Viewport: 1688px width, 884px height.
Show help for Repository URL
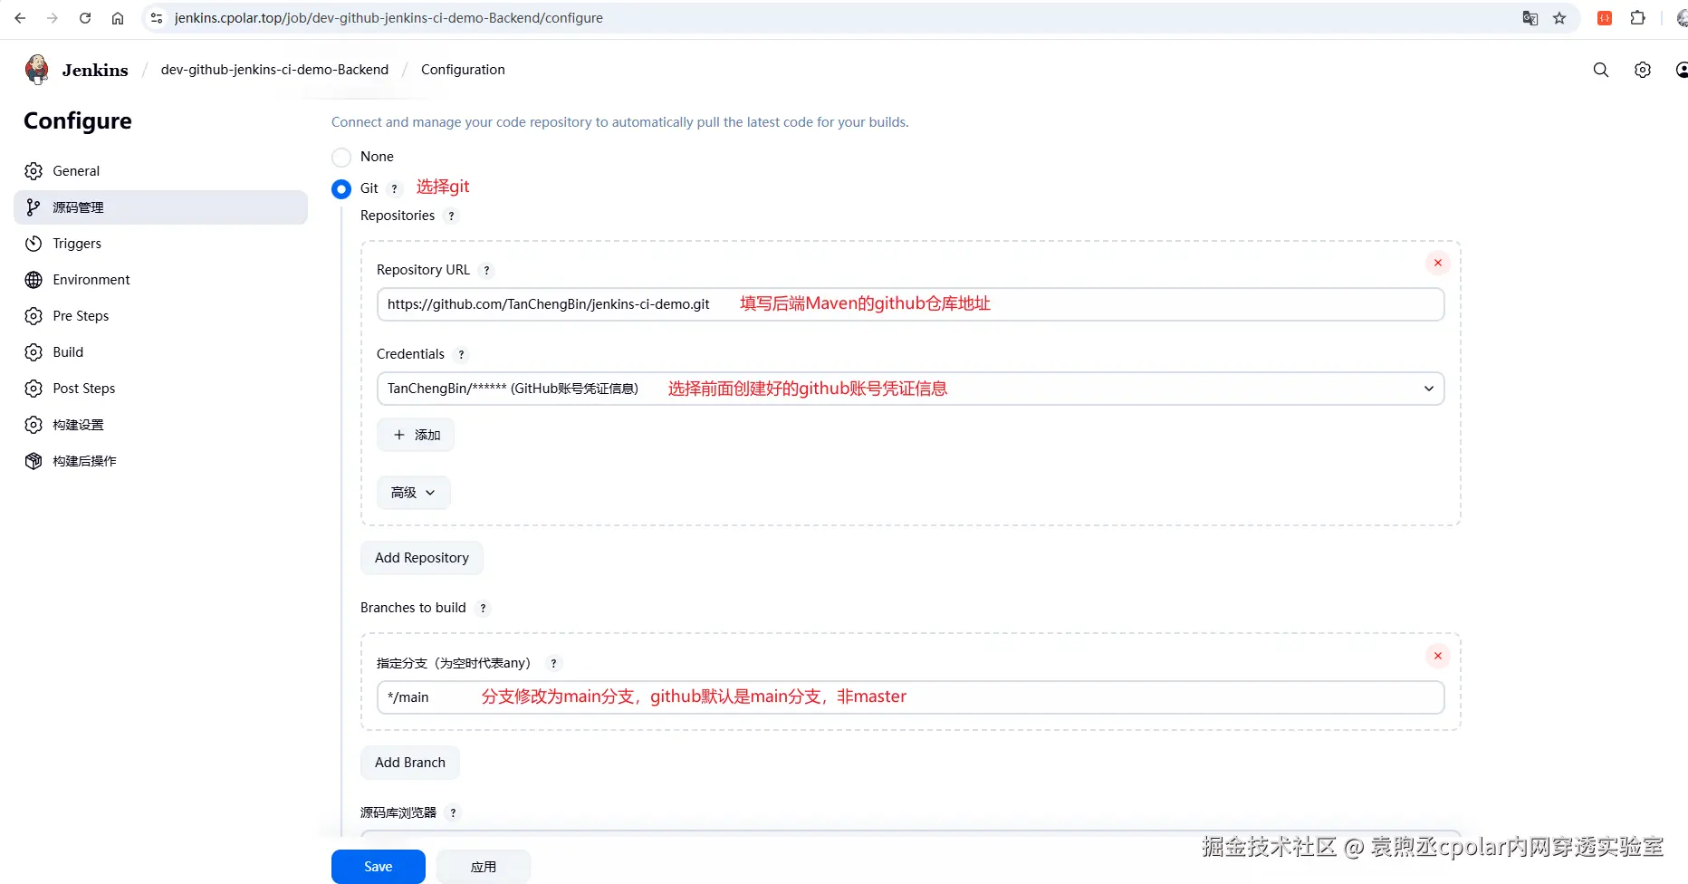486,271
